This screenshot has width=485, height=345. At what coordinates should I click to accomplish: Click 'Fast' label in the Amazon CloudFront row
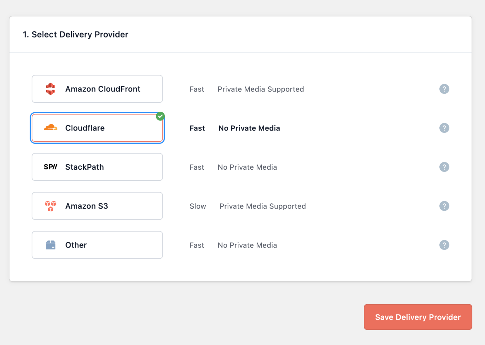pos(197,89)
